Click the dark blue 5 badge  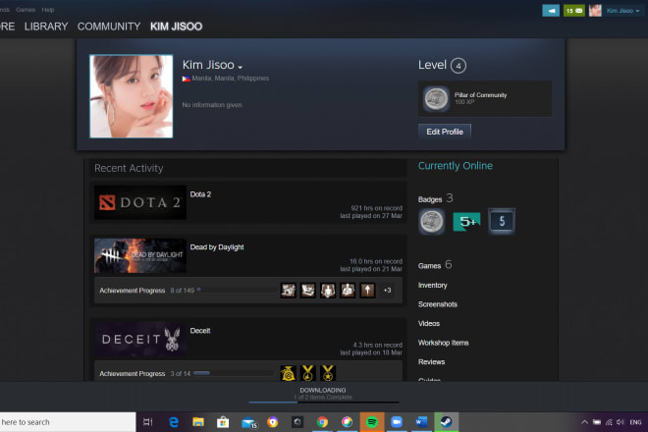point(502,222)
